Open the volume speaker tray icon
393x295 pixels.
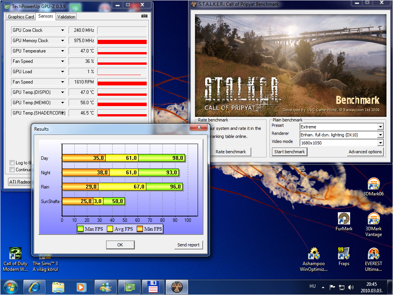[351, 287]
